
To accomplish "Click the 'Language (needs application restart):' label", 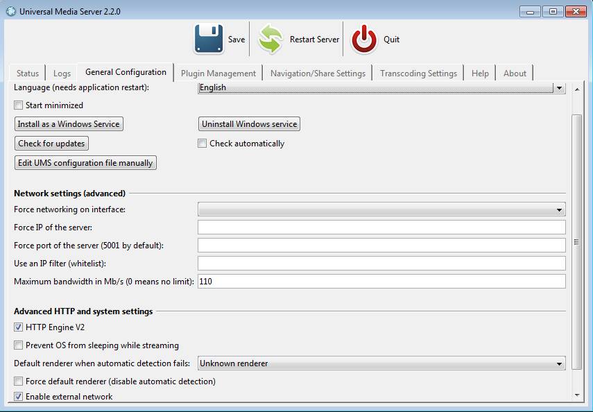I will [x=81, y=87].
